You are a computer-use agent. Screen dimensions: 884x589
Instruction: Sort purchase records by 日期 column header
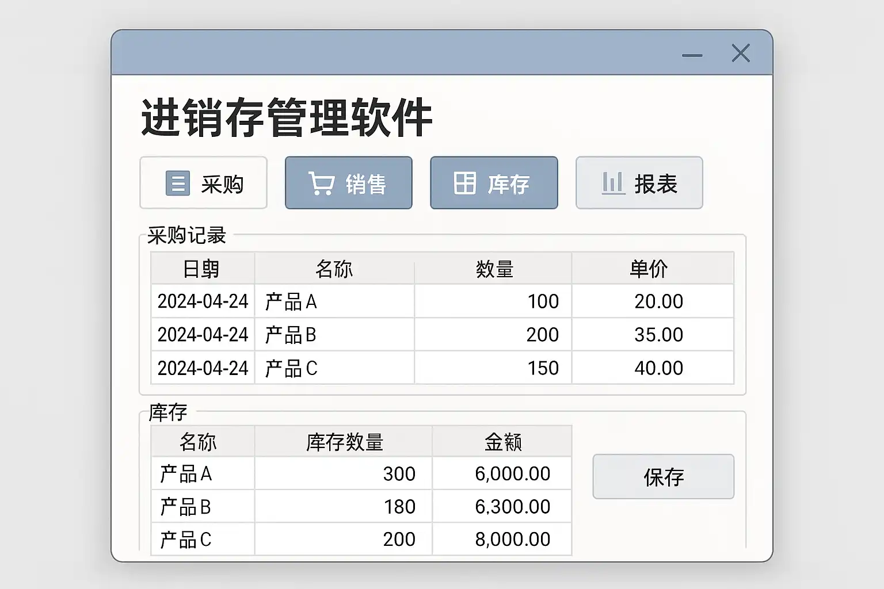coord(201,269)
